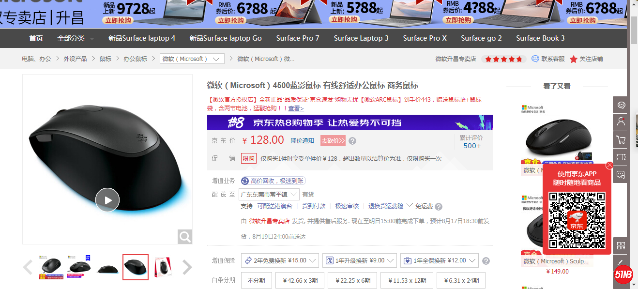Screen dimensions: 638x289
Task: Play the product video on main image
Action: [x=107, y=200]
